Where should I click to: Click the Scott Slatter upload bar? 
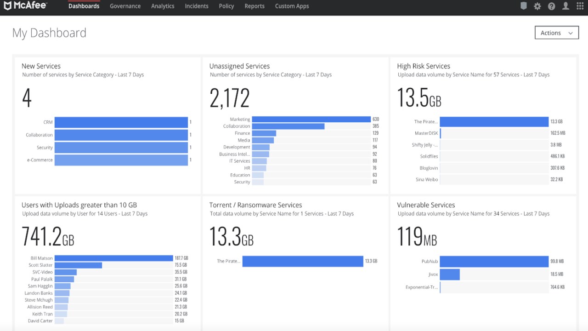(x=78, y=265)
